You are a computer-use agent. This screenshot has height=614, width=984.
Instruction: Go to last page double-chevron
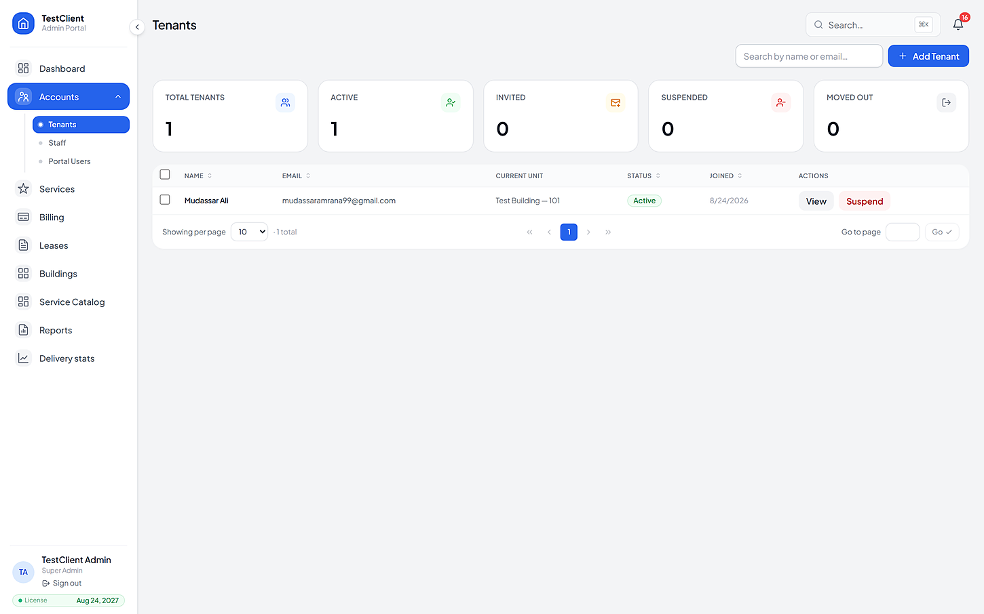pos(608,232)
